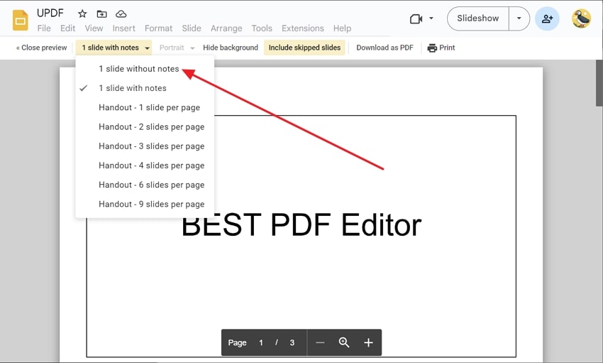Open camera options dropdown arrow
Viewport: 603px width, 363px height.
431,18
